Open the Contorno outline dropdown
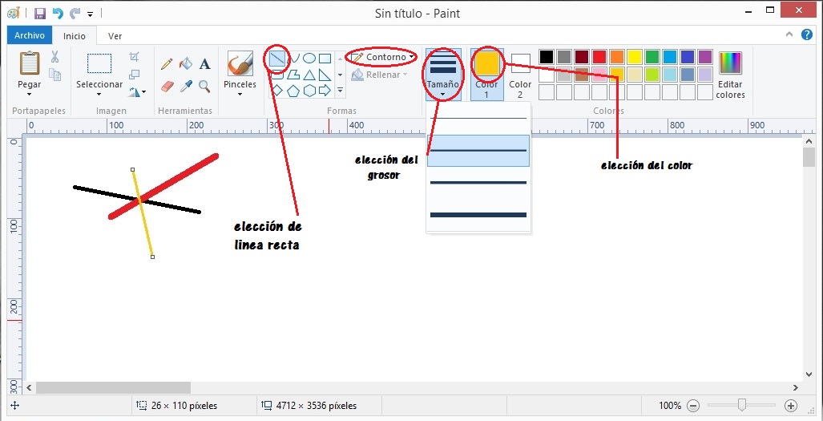The width and height of the screenshot is (823, 421). [383, 57]
